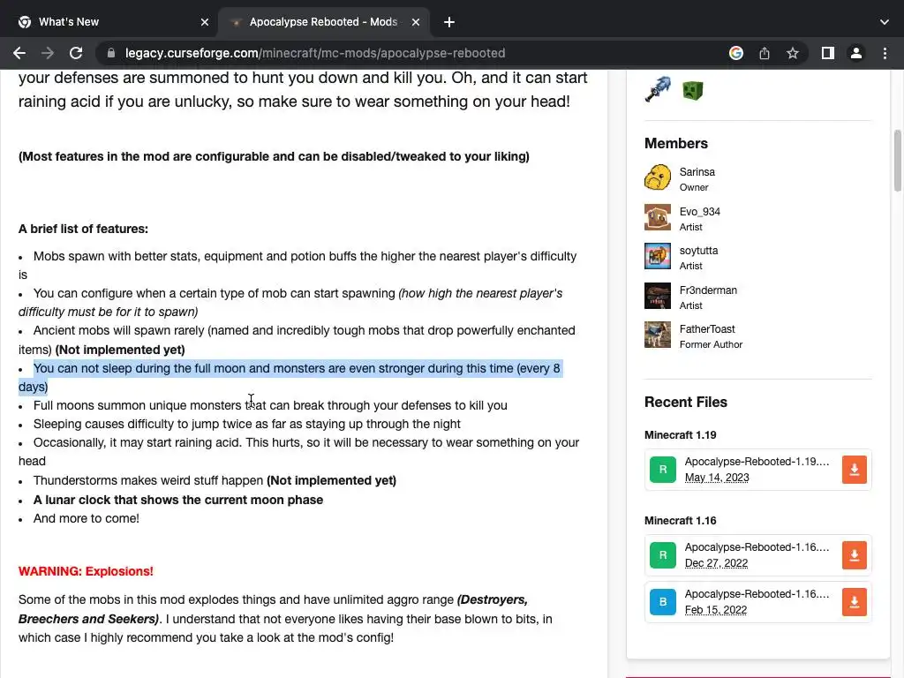904x678 pixels.
Task: Open Evo_934 member profile link
Action: (x=700, y=212)
